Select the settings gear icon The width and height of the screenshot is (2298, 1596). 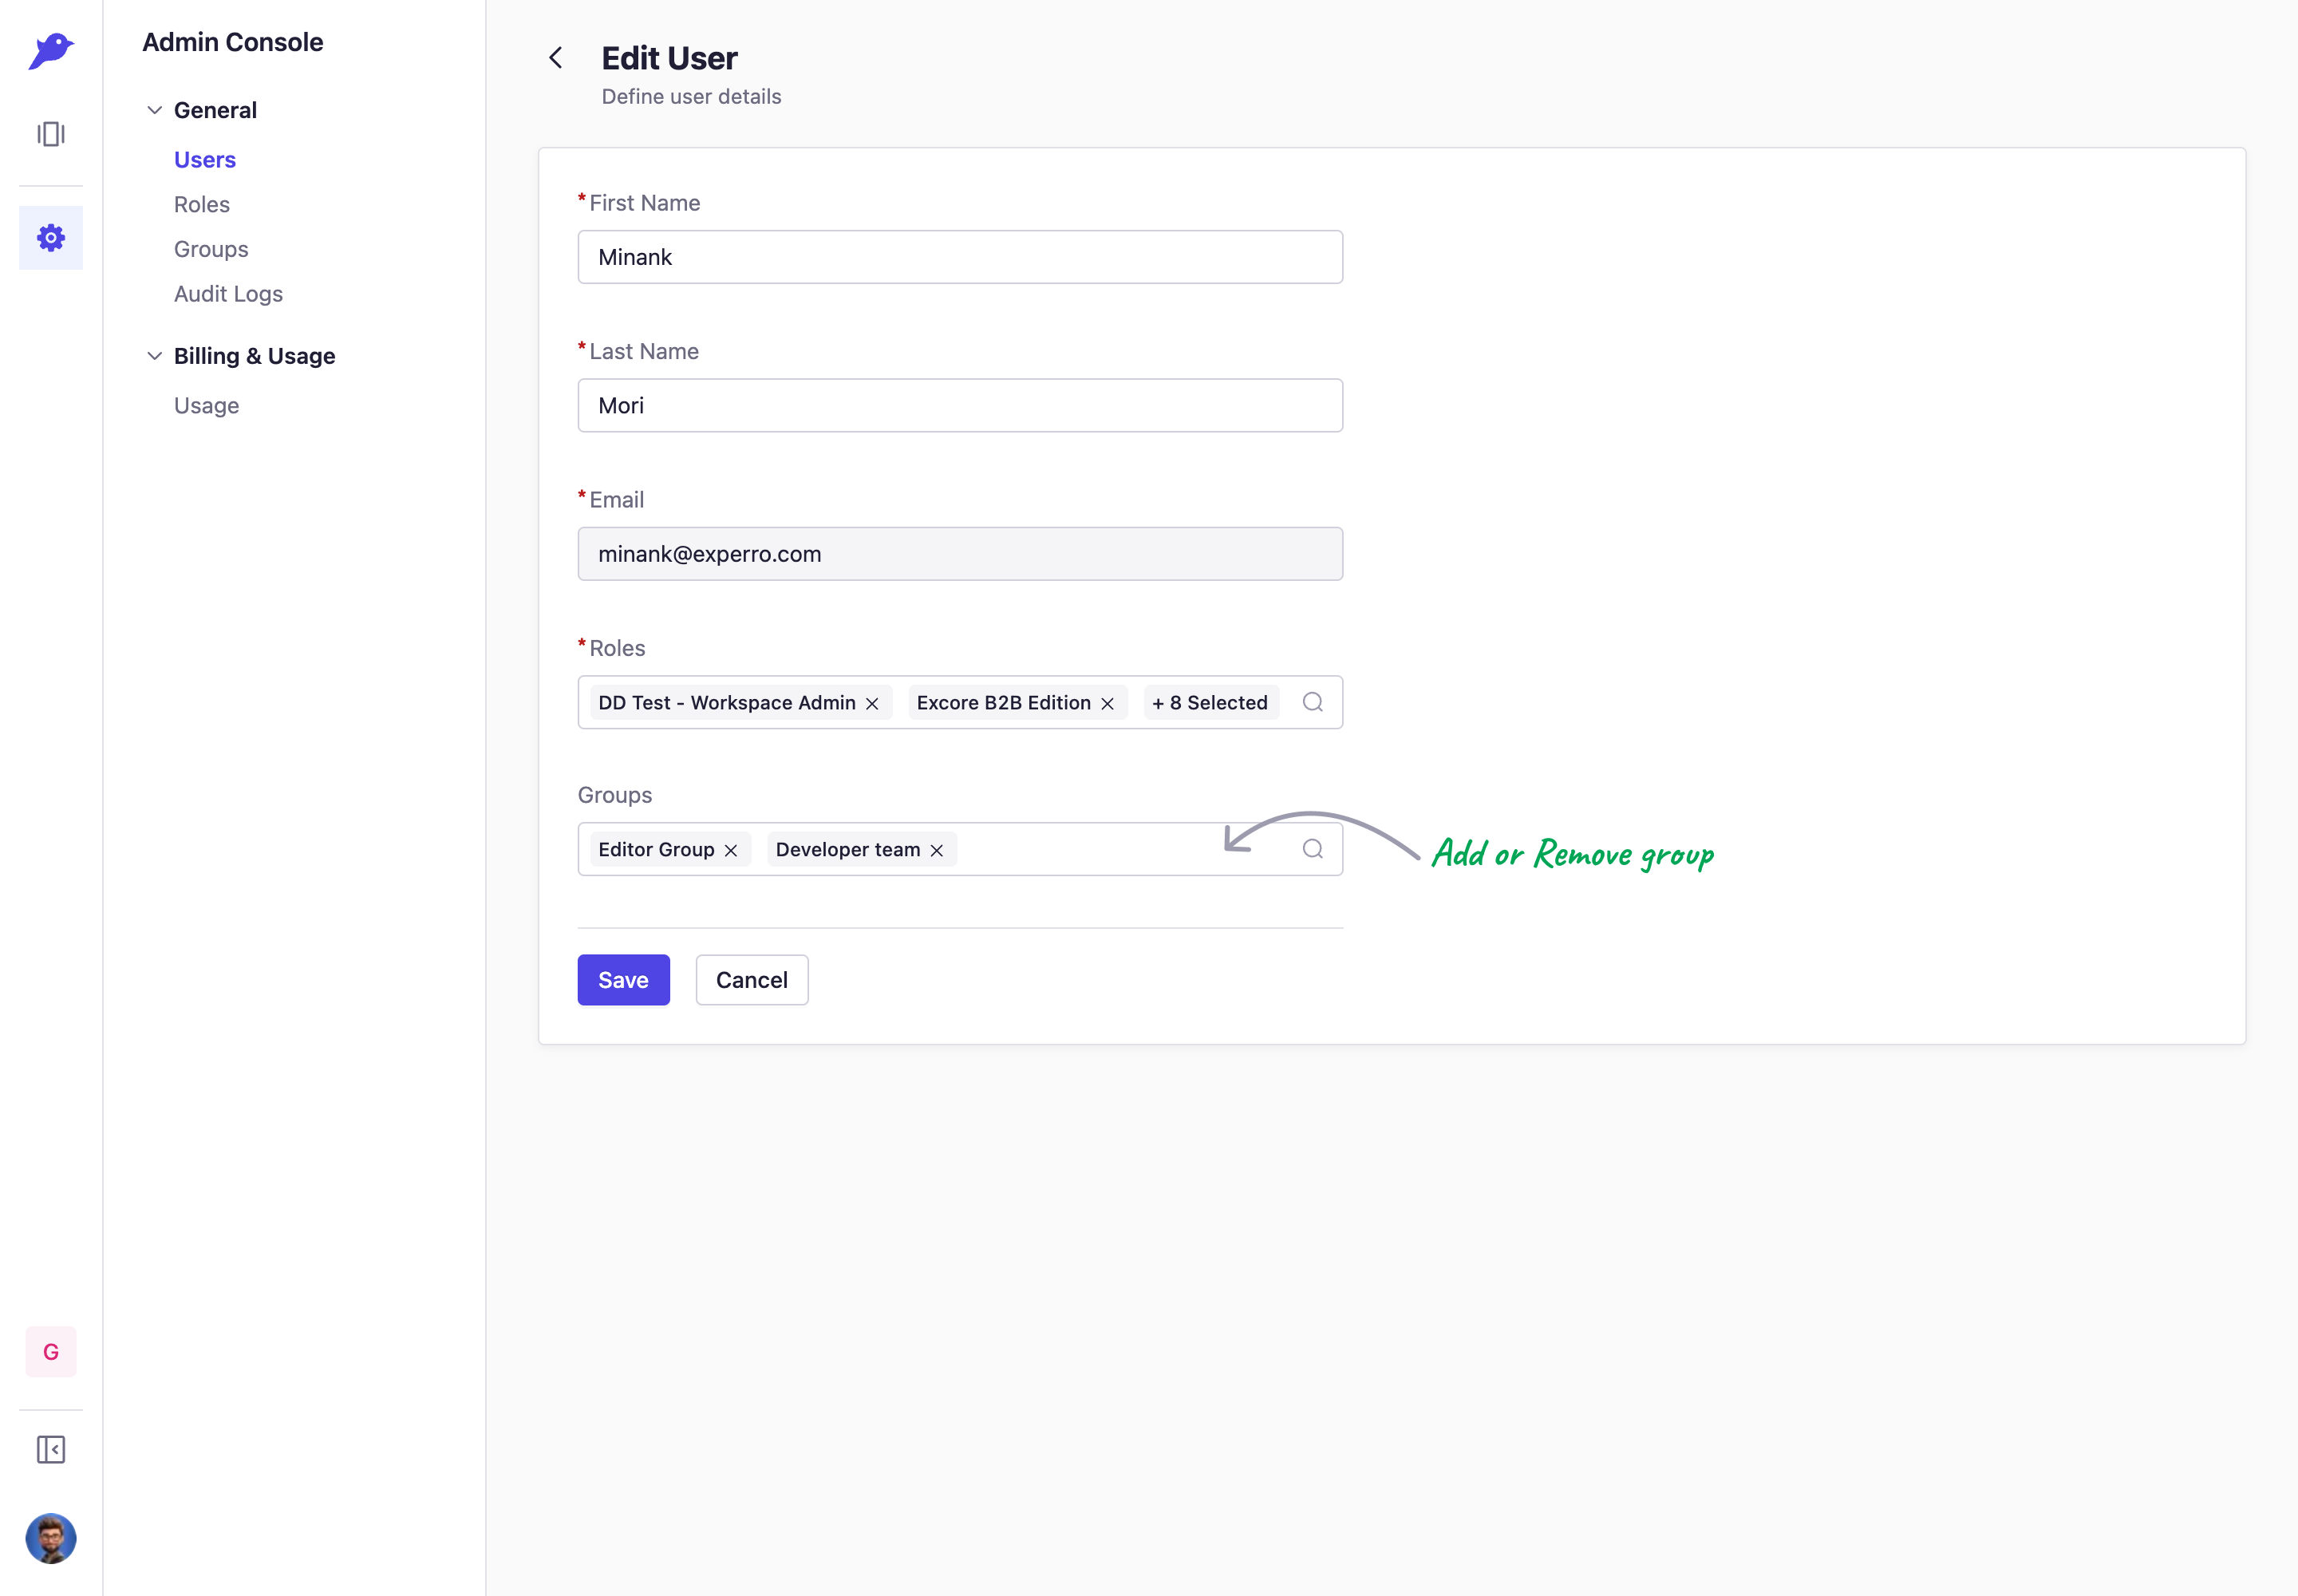(51, 238)
